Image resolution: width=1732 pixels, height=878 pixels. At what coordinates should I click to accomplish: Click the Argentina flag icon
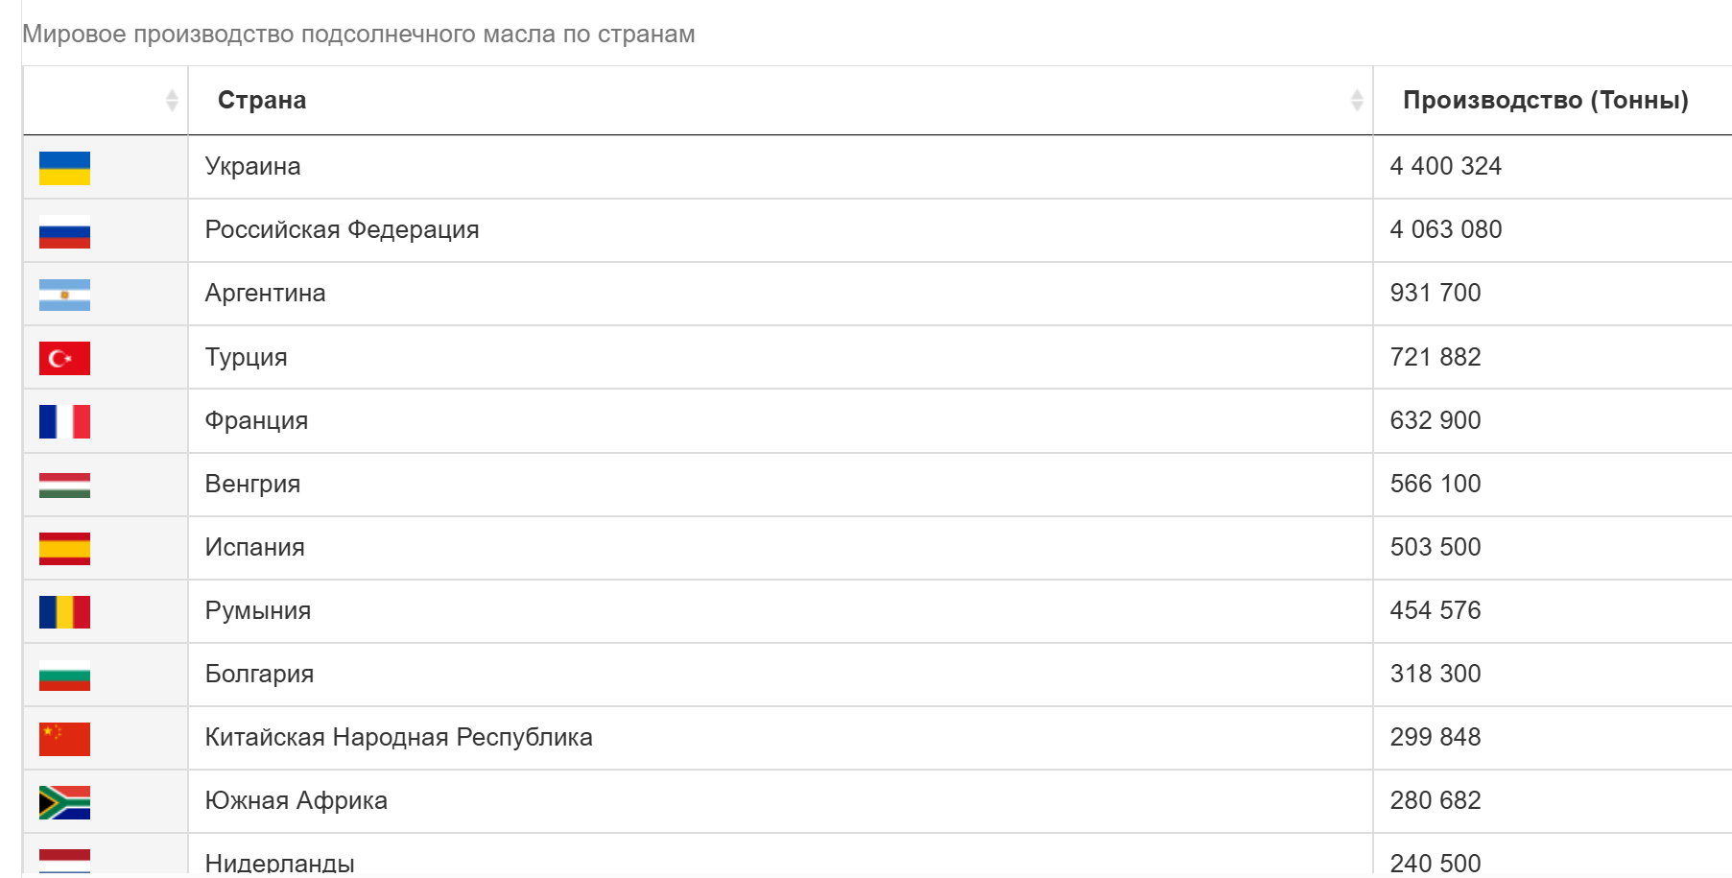pos(64,295)
